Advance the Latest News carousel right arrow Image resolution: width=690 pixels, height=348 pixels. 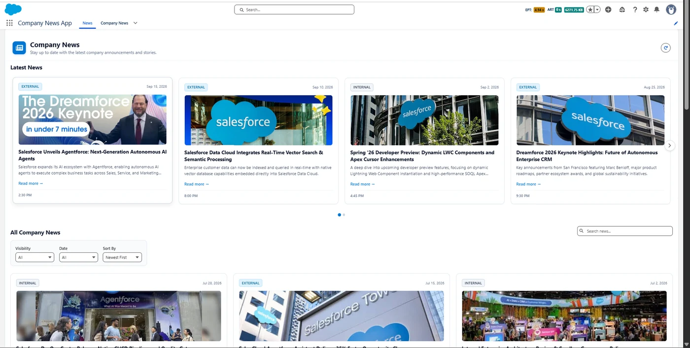pyautogui.click(x=669, y=145)
